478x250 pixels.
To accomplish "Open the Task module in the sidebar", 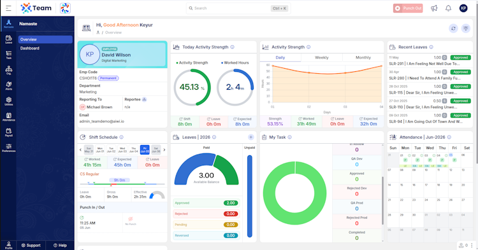I will pyautogui.click(x=8, y=55).
